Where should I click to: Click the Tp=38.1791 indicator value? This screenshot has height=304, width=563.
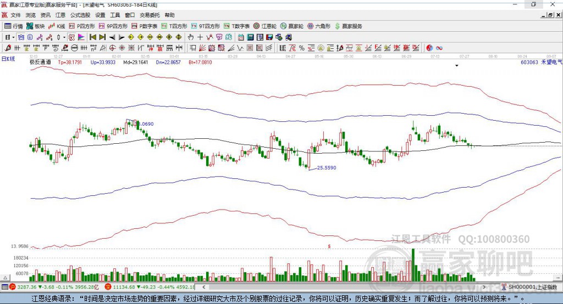pos(70,62)
